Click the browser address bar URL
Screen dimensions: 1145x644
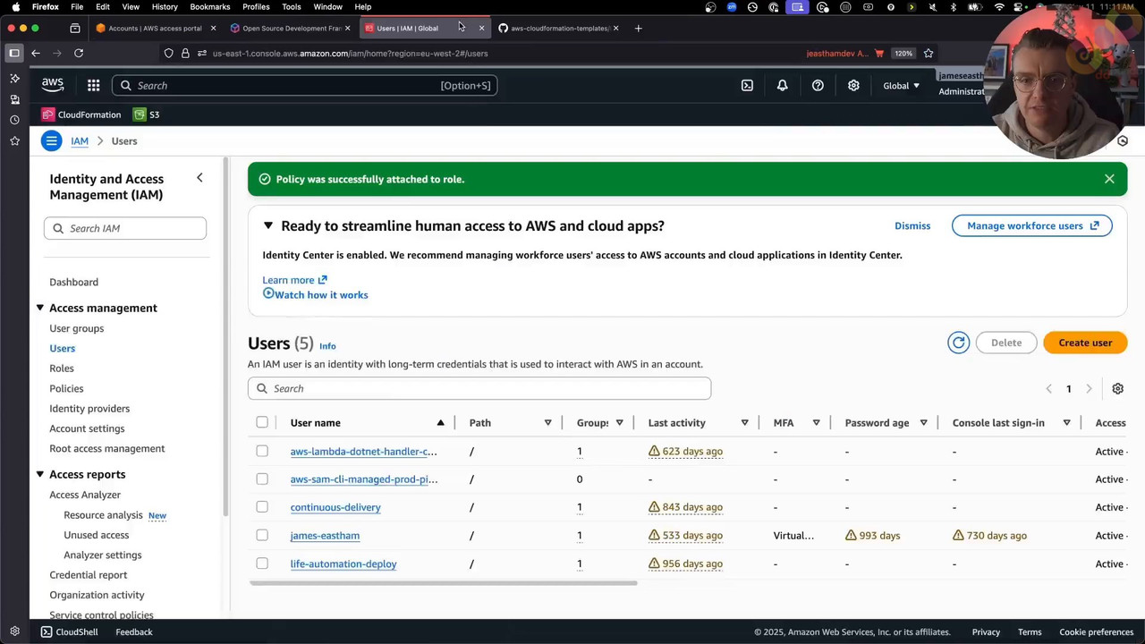(350, 53)
